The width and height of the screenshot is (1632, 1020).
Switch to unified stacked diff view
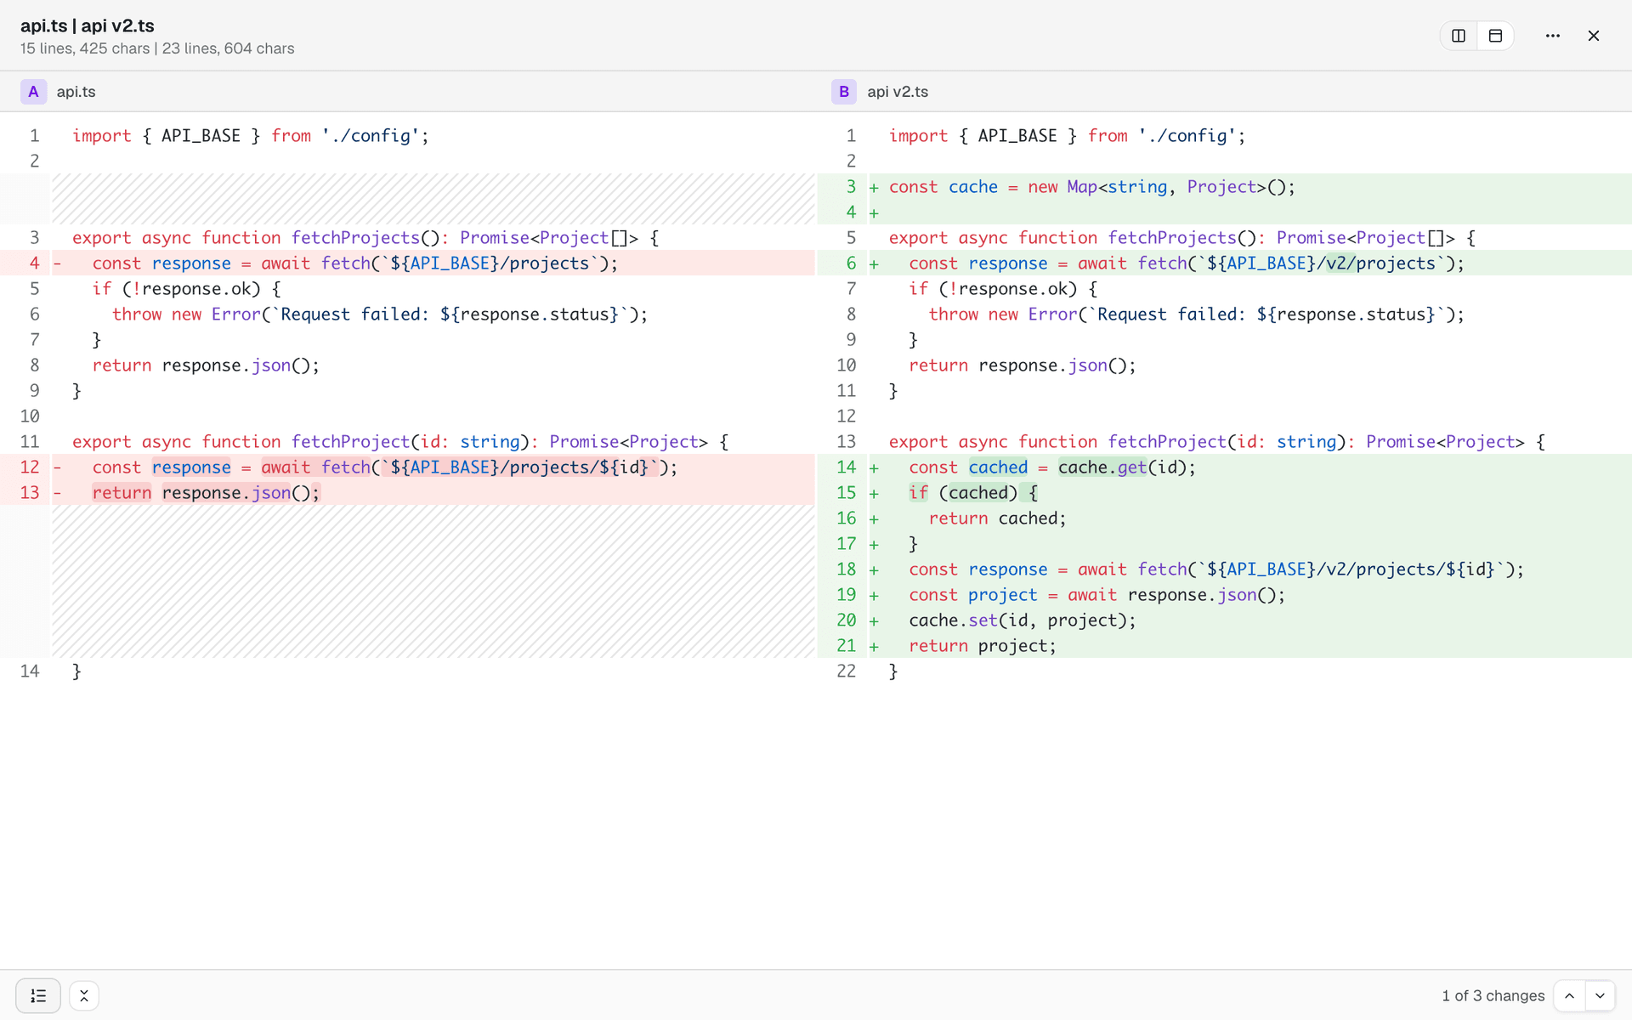click(1495, 36)
